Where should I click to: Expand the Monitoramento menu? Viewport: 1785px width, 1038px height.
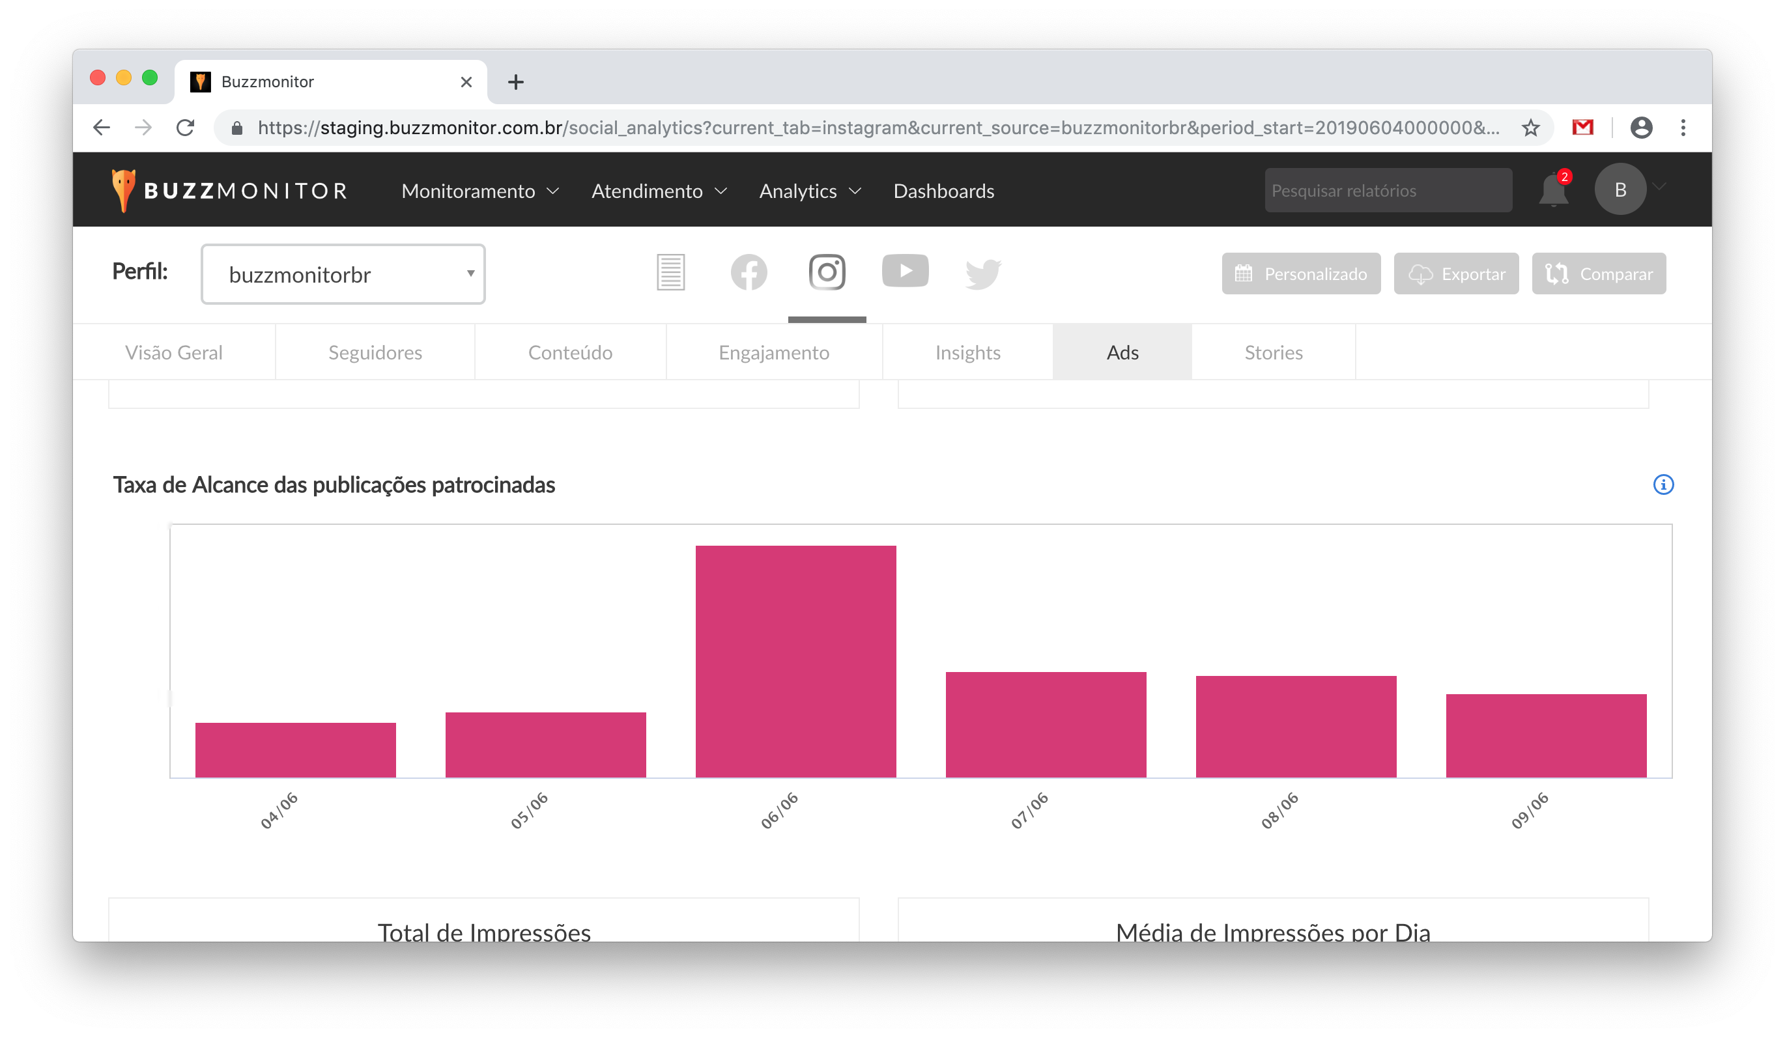coord(479,191)
